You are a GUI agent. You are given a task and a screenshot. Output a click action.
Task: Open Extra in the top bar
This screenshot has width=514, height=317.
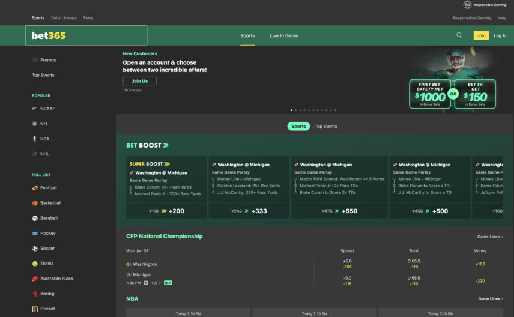(x=88, y=17)
